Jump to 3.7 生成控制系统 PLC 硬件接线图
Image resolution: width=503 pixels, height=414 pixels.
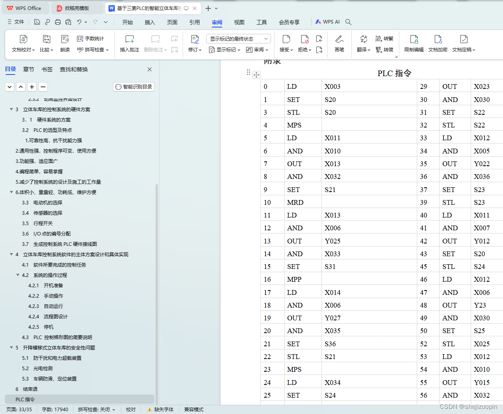click(59, 244)
